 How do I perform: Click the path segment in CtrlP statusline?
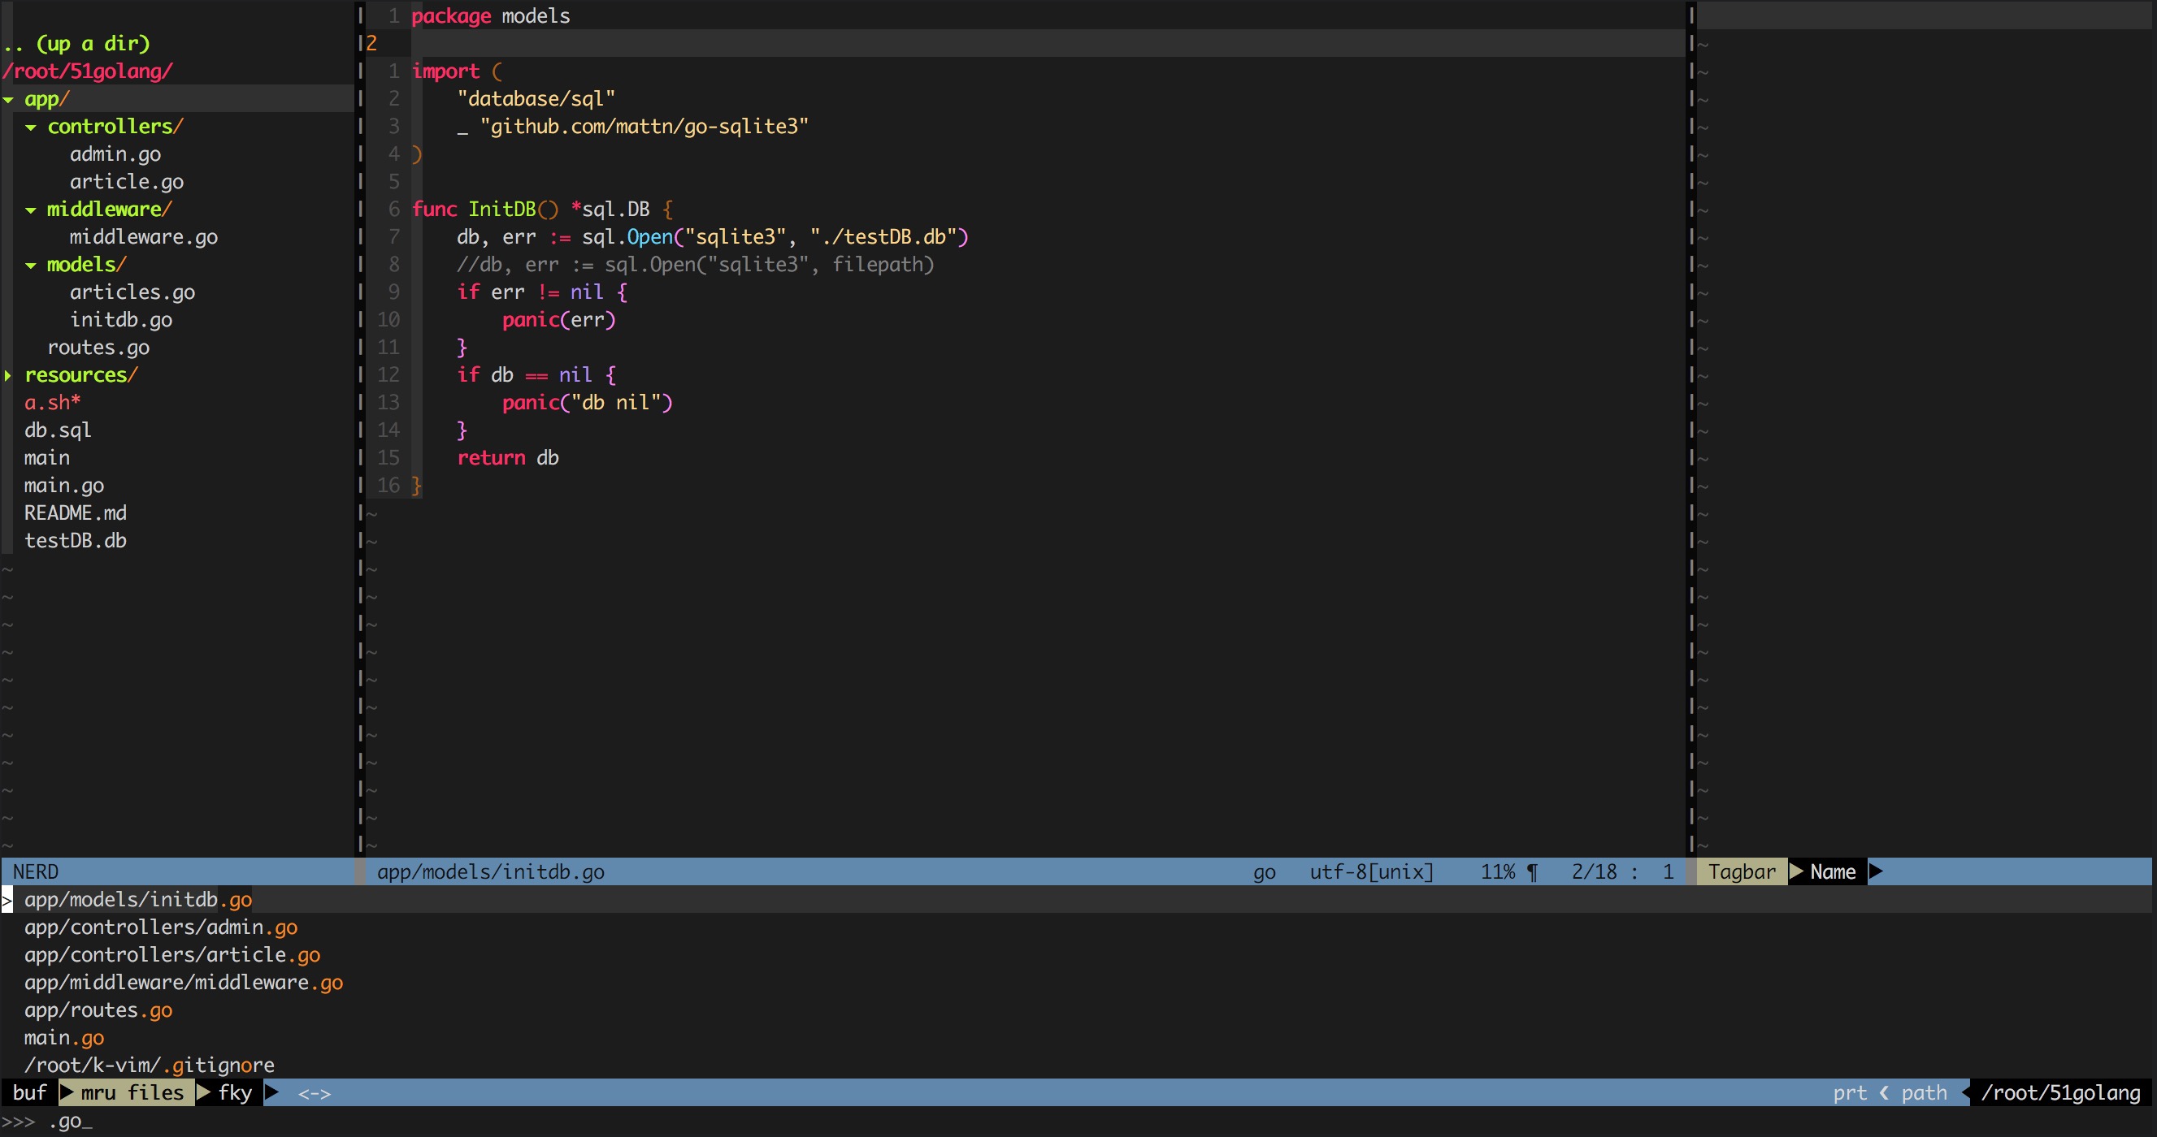click(x=1924, y=1092)
